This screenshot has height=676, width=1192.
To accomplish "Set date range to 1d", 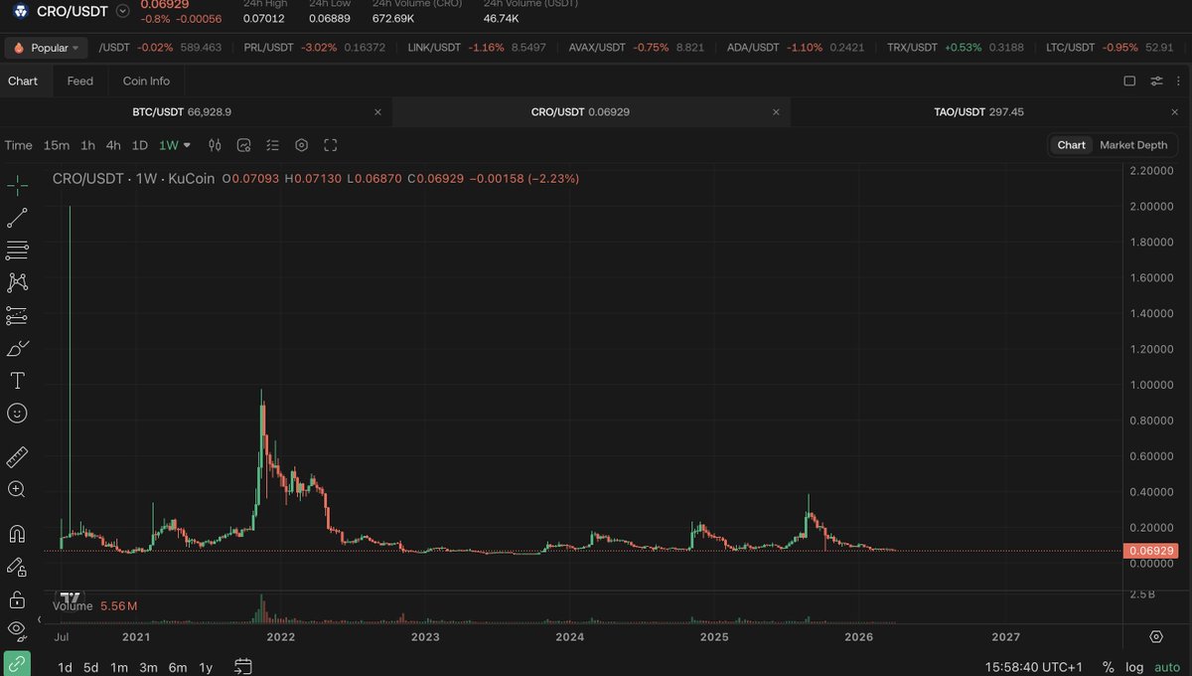I will [65, 667].
